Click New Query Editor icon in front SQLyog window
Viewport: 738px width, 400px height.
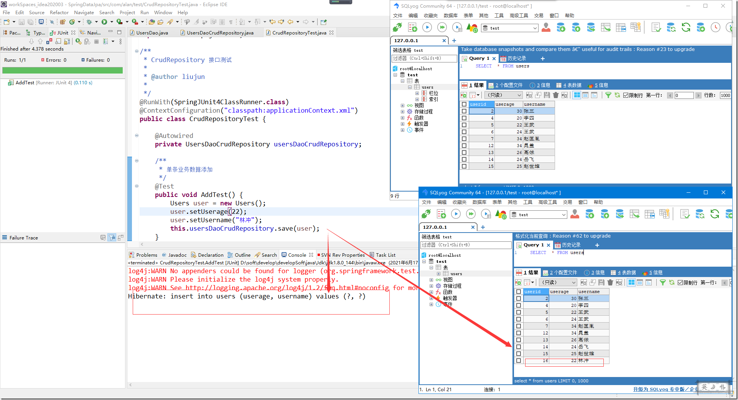[x=441, y=214]
